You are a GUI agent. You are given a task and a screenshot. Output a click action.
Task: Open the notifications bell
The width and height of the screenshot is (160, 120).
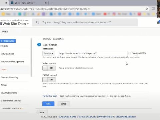click(x=158, y=22)
